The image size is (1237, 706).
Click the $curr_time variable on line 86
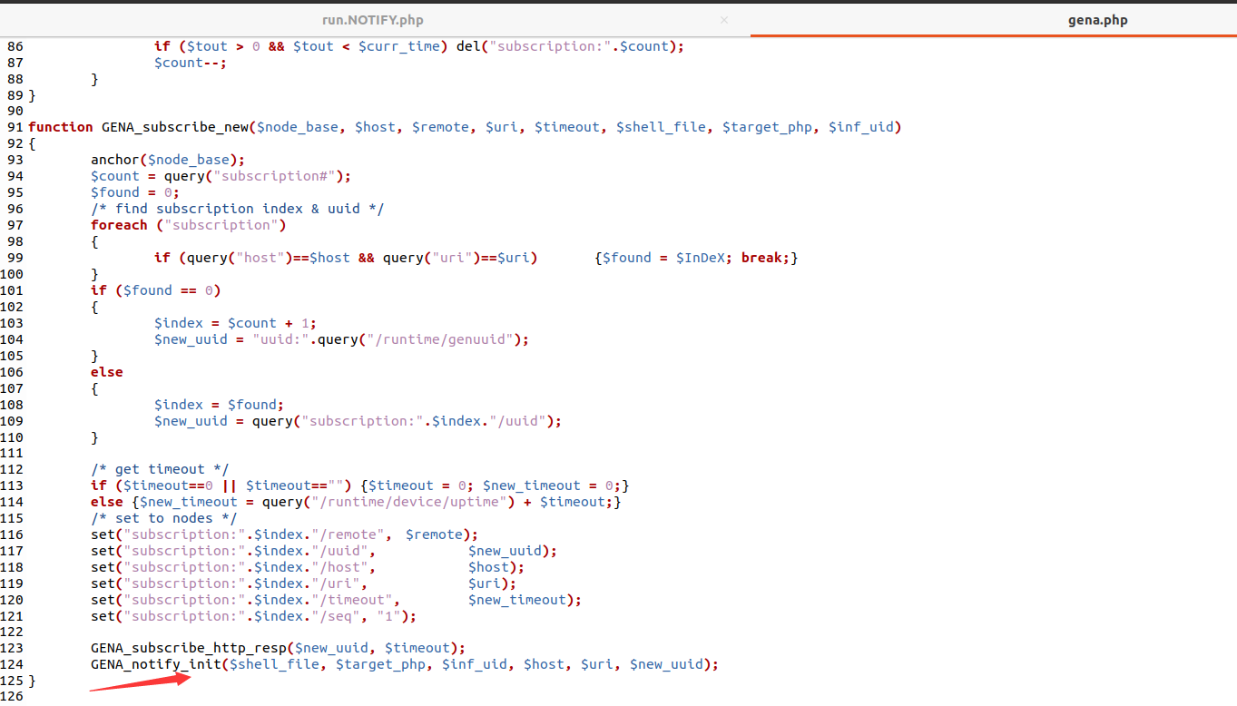(x=399, y=45)
